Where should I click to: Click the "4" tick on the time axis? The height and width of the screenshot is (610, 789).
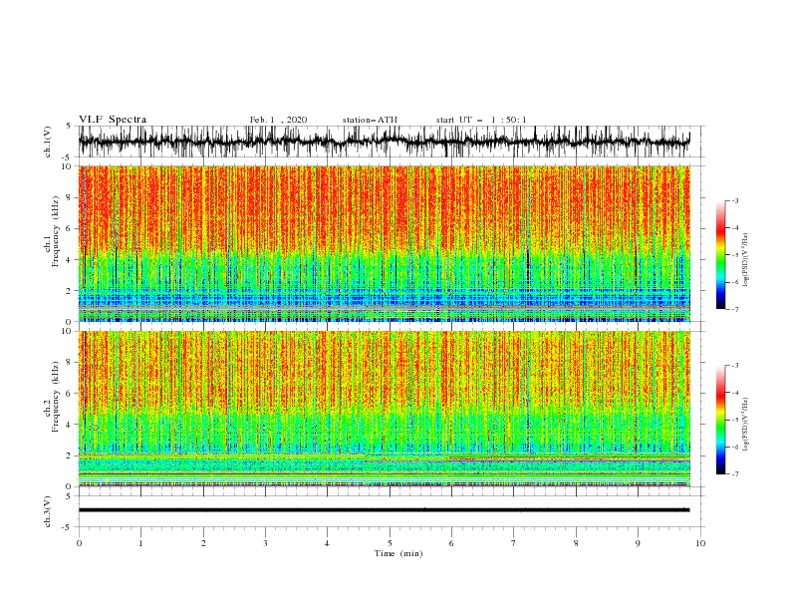pos(327,543)
